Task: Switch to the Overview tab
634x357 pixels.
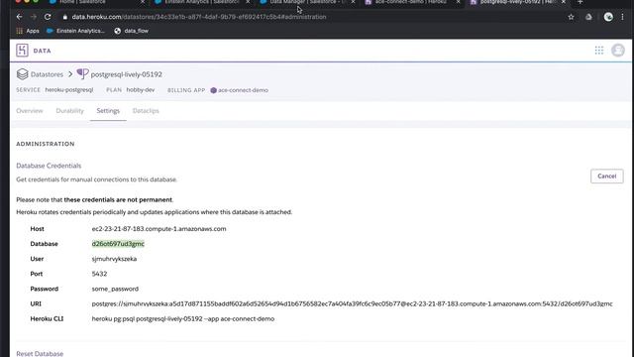Action: pos(30,111)
